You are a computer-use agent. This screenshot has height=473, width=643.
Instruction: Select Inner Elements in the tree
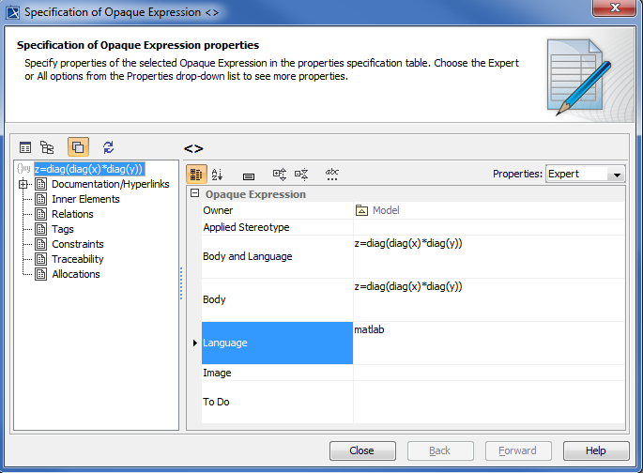tap(85, 199)
